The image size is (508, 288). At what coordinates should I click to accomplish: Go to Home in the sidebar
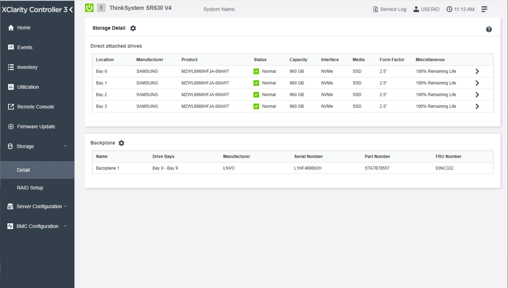(23, 27)
